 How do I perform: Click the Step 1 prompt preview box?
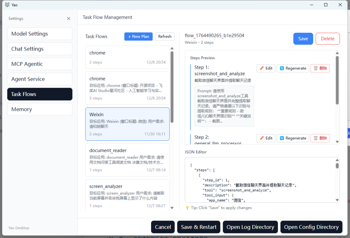pos(224,106)
